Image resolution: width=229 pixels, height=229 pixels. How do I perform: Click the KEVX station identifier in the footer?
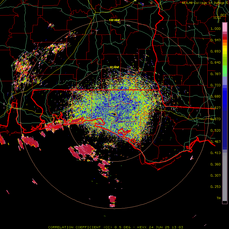[142, 227]
